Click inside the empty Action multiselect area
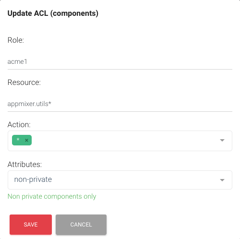 click(x=125, y=141)
